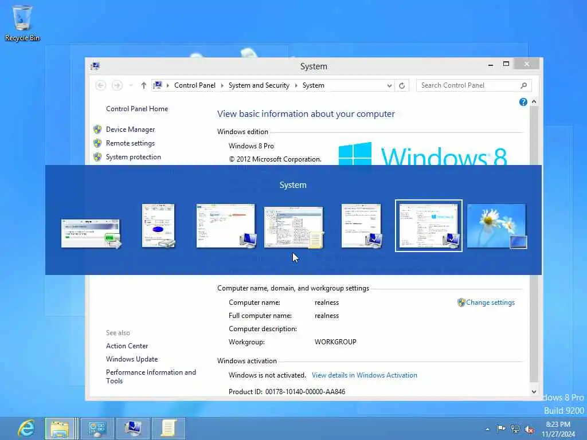This screenshot has width=587, height=440.
Task: Select the highlighted System window thumbnail
Action: 429,226
